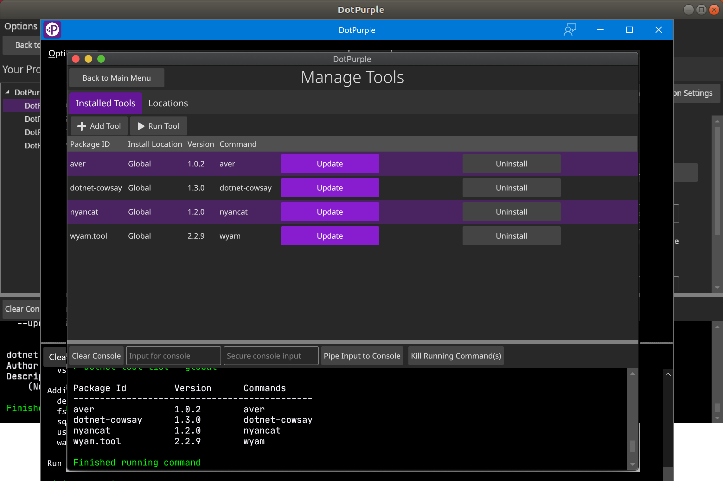Uninstall the aver tool
Image resolution: width=723 pixels, height=481 pixels.
[x=511, y=164]
